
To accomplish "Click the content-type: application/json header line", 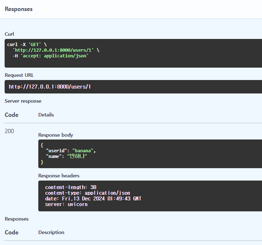I will [x=88, y=193].
